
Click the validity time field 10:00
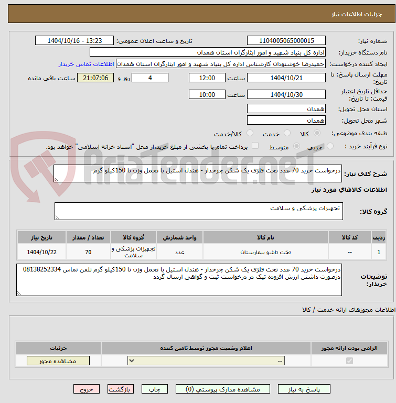click(207, 94)
